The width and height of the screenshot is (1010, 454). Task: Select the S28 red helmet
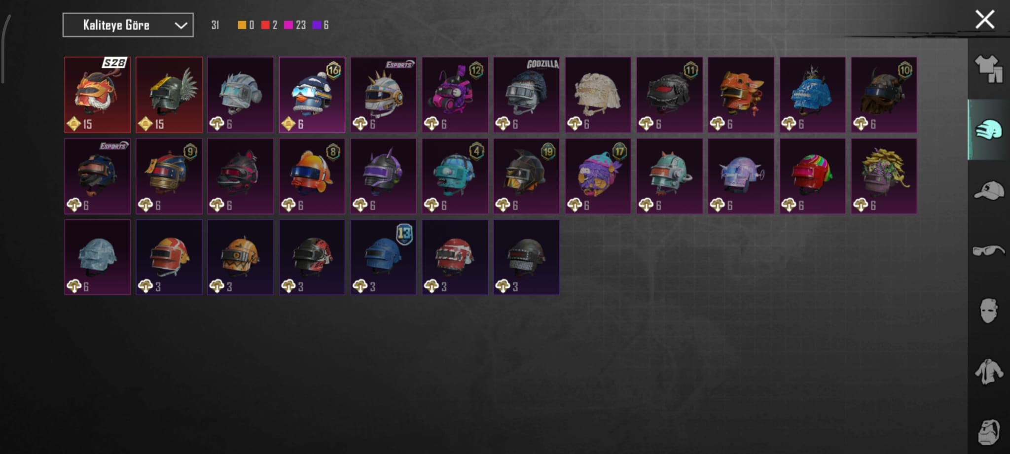97,95
